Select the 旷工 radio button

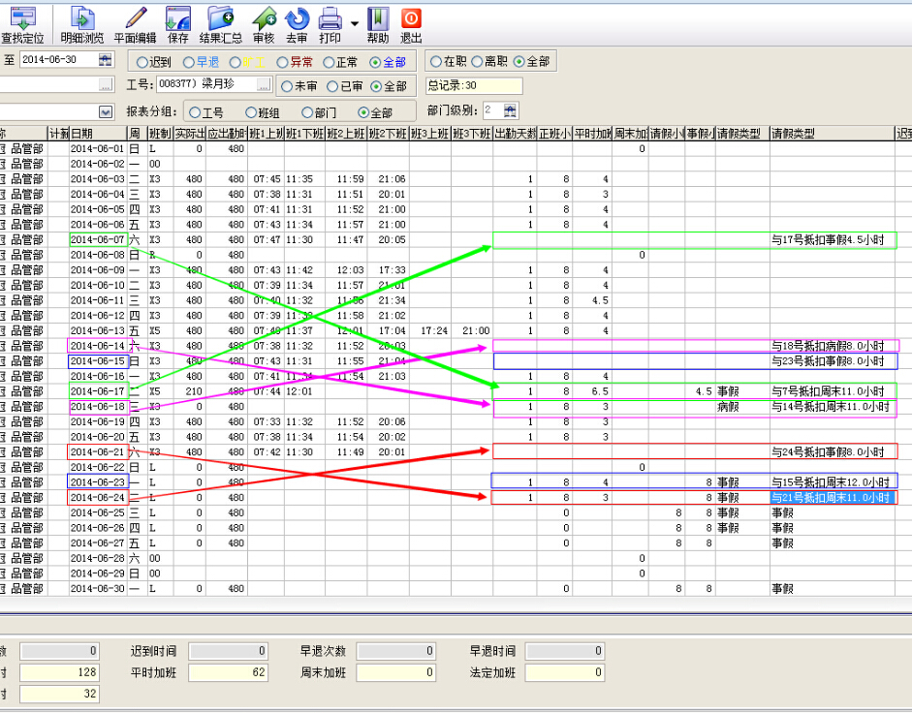(235, 62)
